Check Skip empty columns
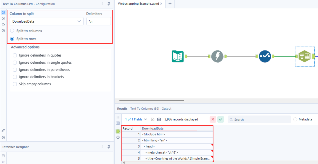 [15, 84]
